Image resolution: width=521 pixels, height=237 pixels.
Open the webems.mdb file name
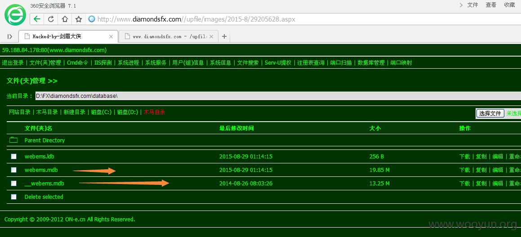point(41,170)
